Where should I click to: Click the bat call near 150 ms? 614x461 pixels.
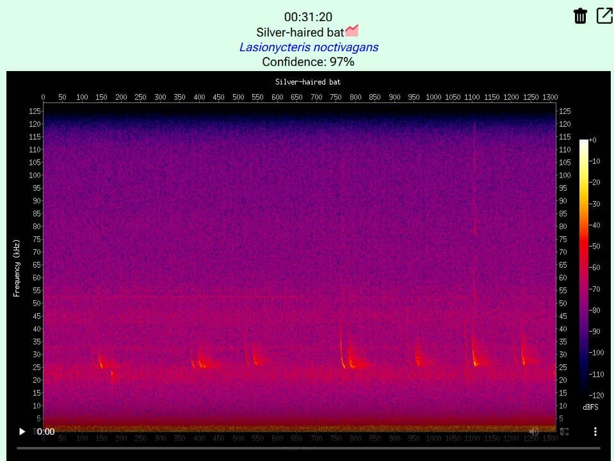[x=101, y=363]
